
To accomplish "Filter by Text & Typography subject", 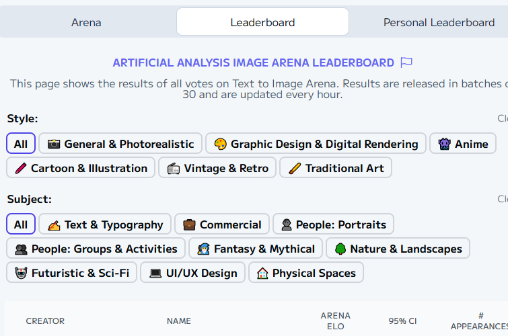I will [105, 224].
